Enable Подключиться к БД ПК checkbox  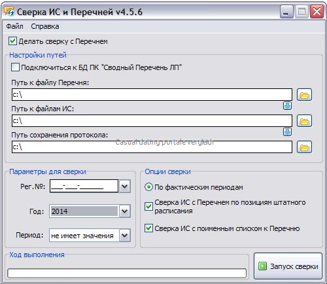(x=15, y=67)
